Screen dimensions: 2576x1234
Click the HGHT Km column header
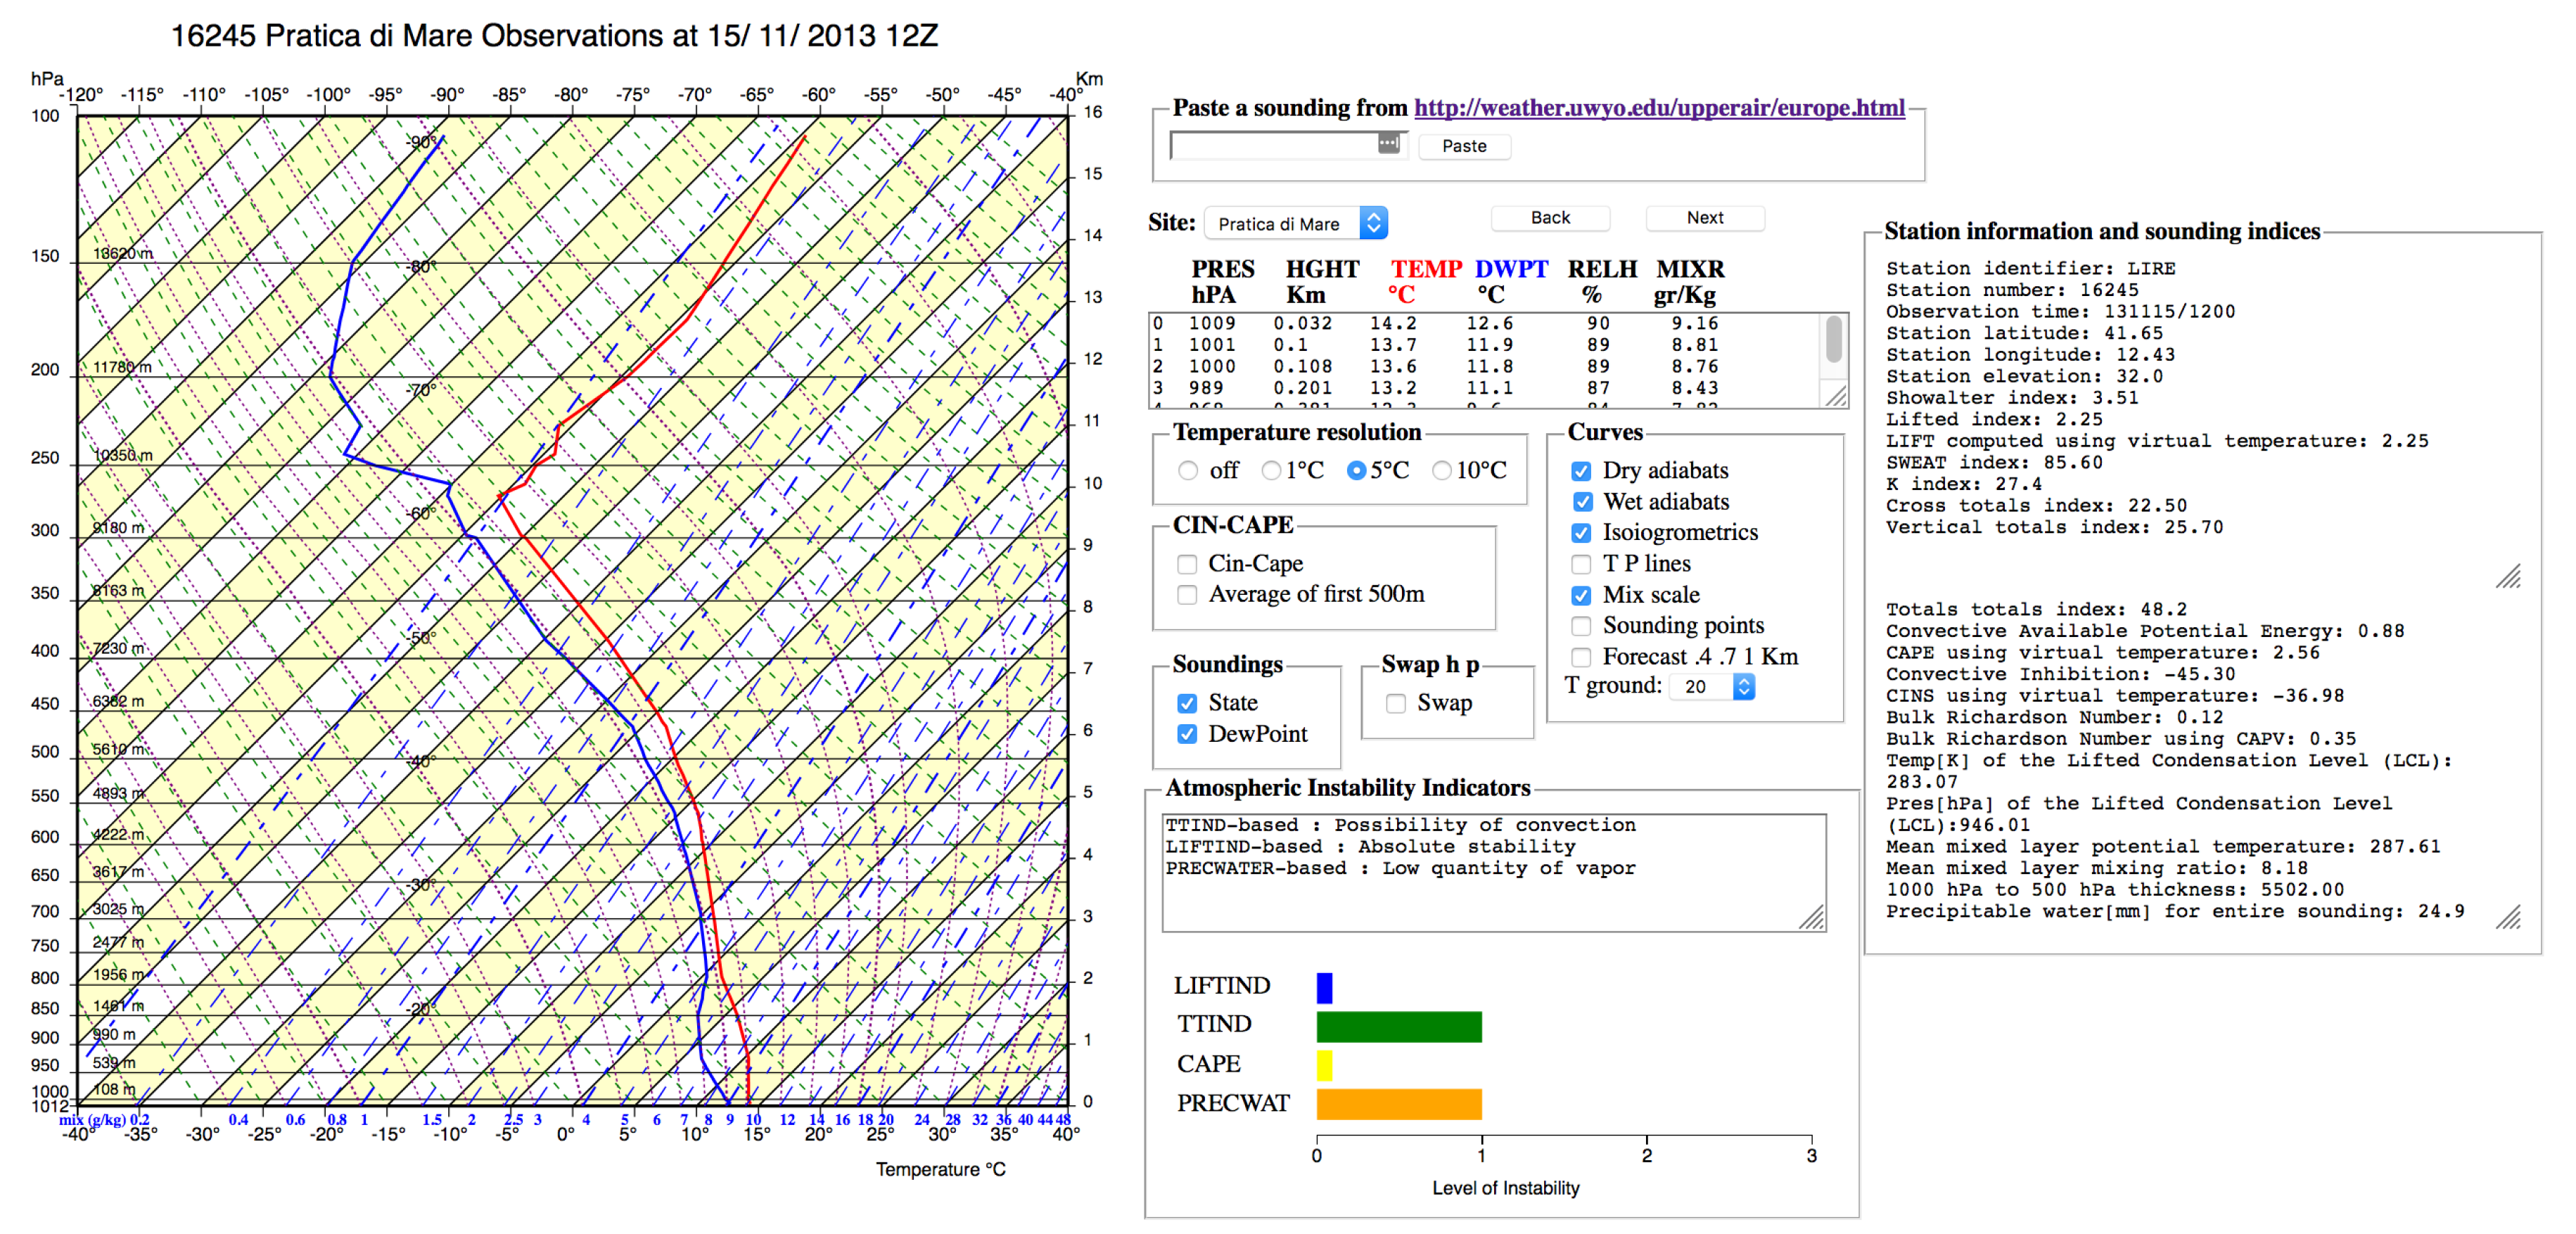[1322, 282]
